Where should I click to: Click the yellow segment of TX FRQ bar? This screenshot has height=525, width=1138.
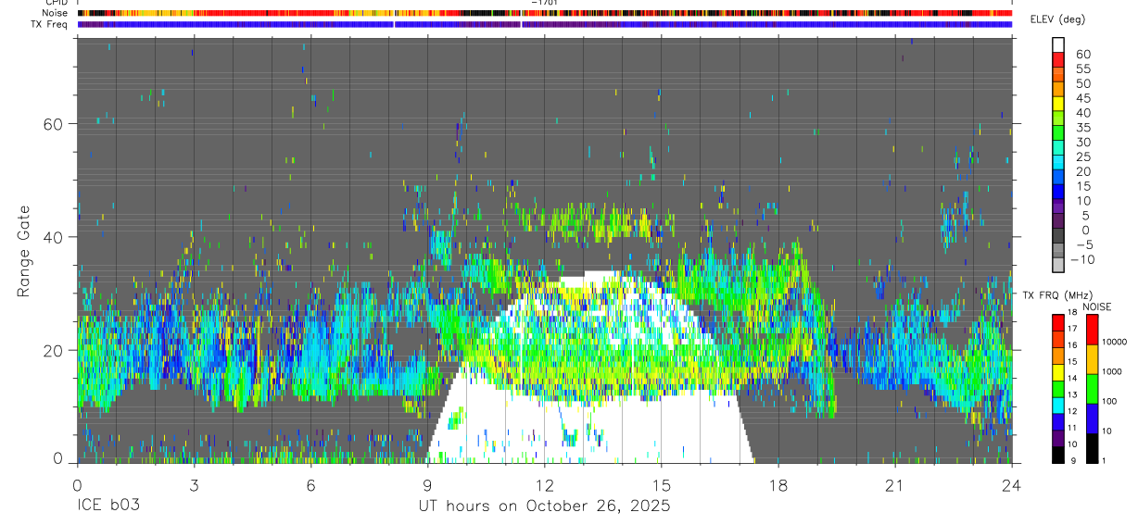point(1058,372)
